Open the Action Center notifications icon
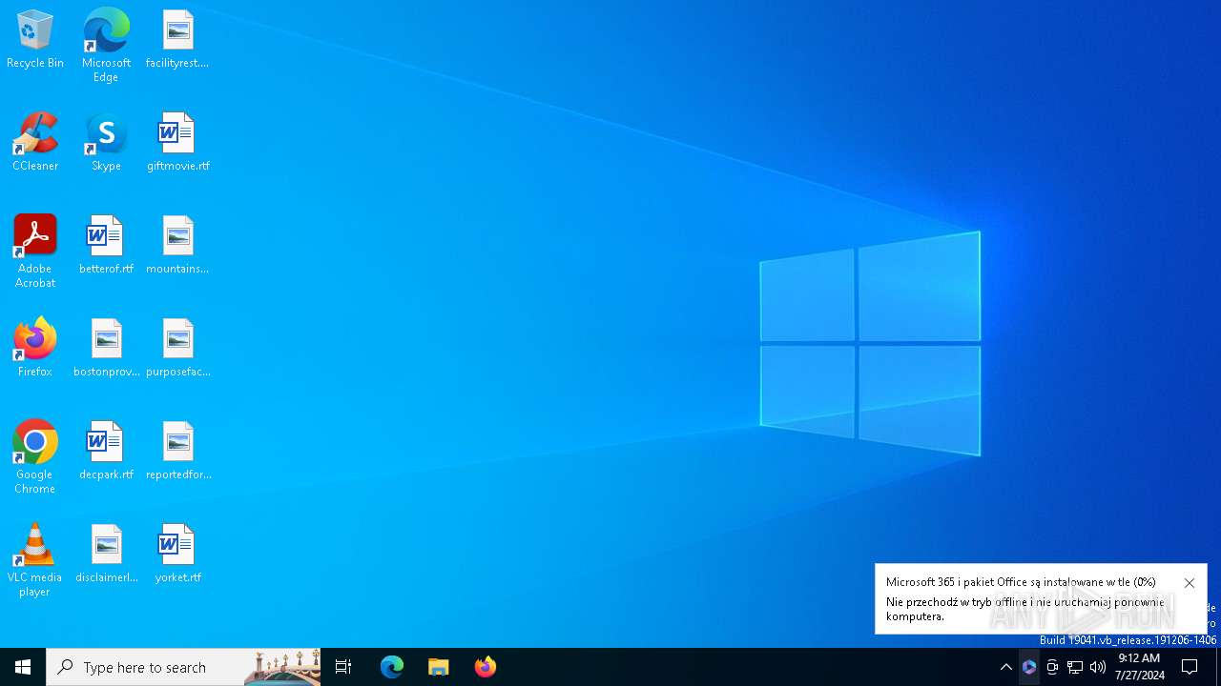Viewport: 1221px width, 686px height. pos(1190,667)
